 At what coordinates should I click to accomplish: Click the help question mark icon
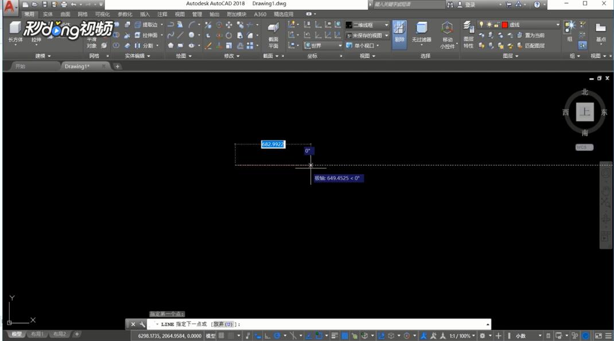tap(537, 5)
